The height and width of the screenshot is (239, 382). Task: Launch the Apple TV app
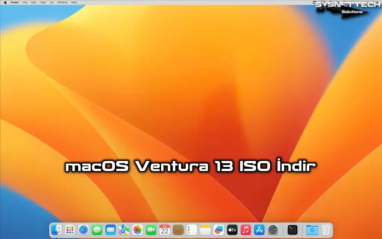pos(232,230)
